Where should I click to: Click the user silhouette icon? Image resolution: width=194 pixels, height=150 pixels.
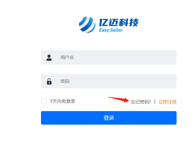(x=49, y=57)
